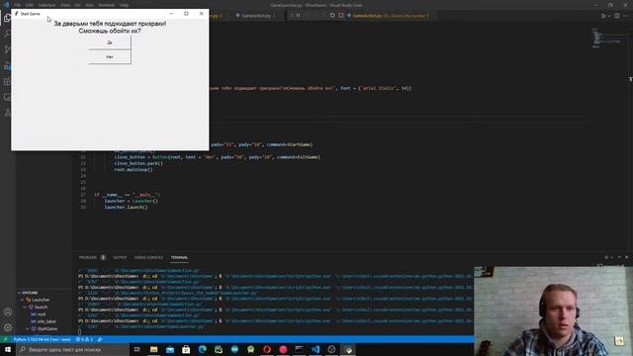The height and width of the screenshot is (356, 633).
Task: Open the Terminal menu
Action: coord(107,5)
